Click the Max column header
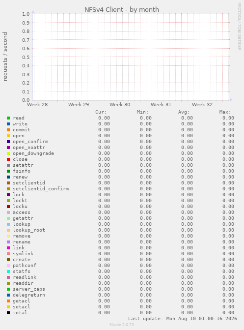The image size is (244, 330). (225, 112)
